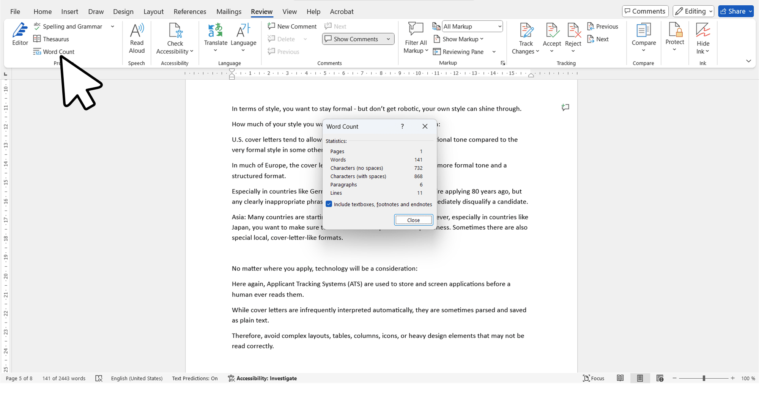Click the zoom slider handle

click(704, 378)
